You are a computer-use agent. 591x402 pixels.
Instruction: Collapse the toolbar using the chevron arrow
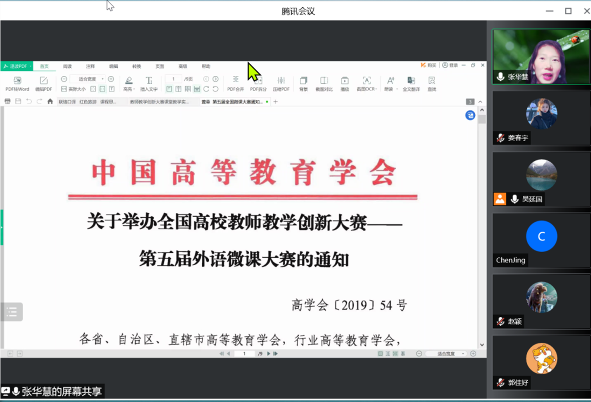(x=480, y=102)
